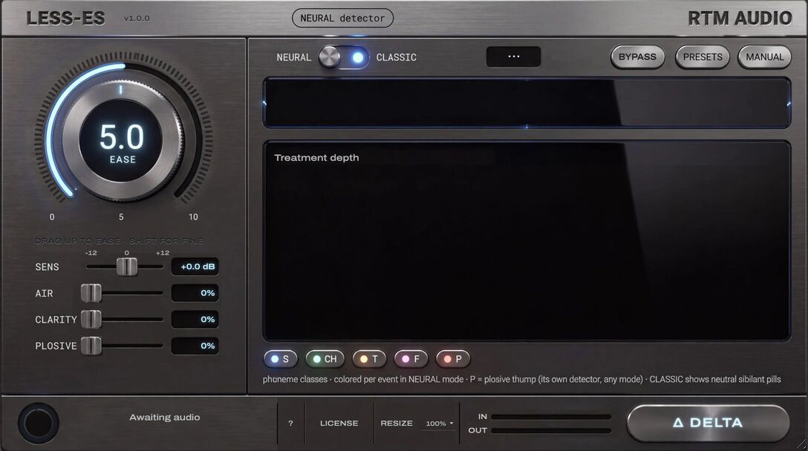Open the RESIZE 100% dropdown
The width and height of the screenshot is (808, 451).
(440, 424)
